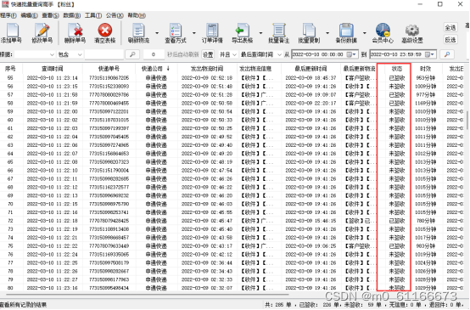
Task: Open the 公告(X) menu
Action: [115, 15]
